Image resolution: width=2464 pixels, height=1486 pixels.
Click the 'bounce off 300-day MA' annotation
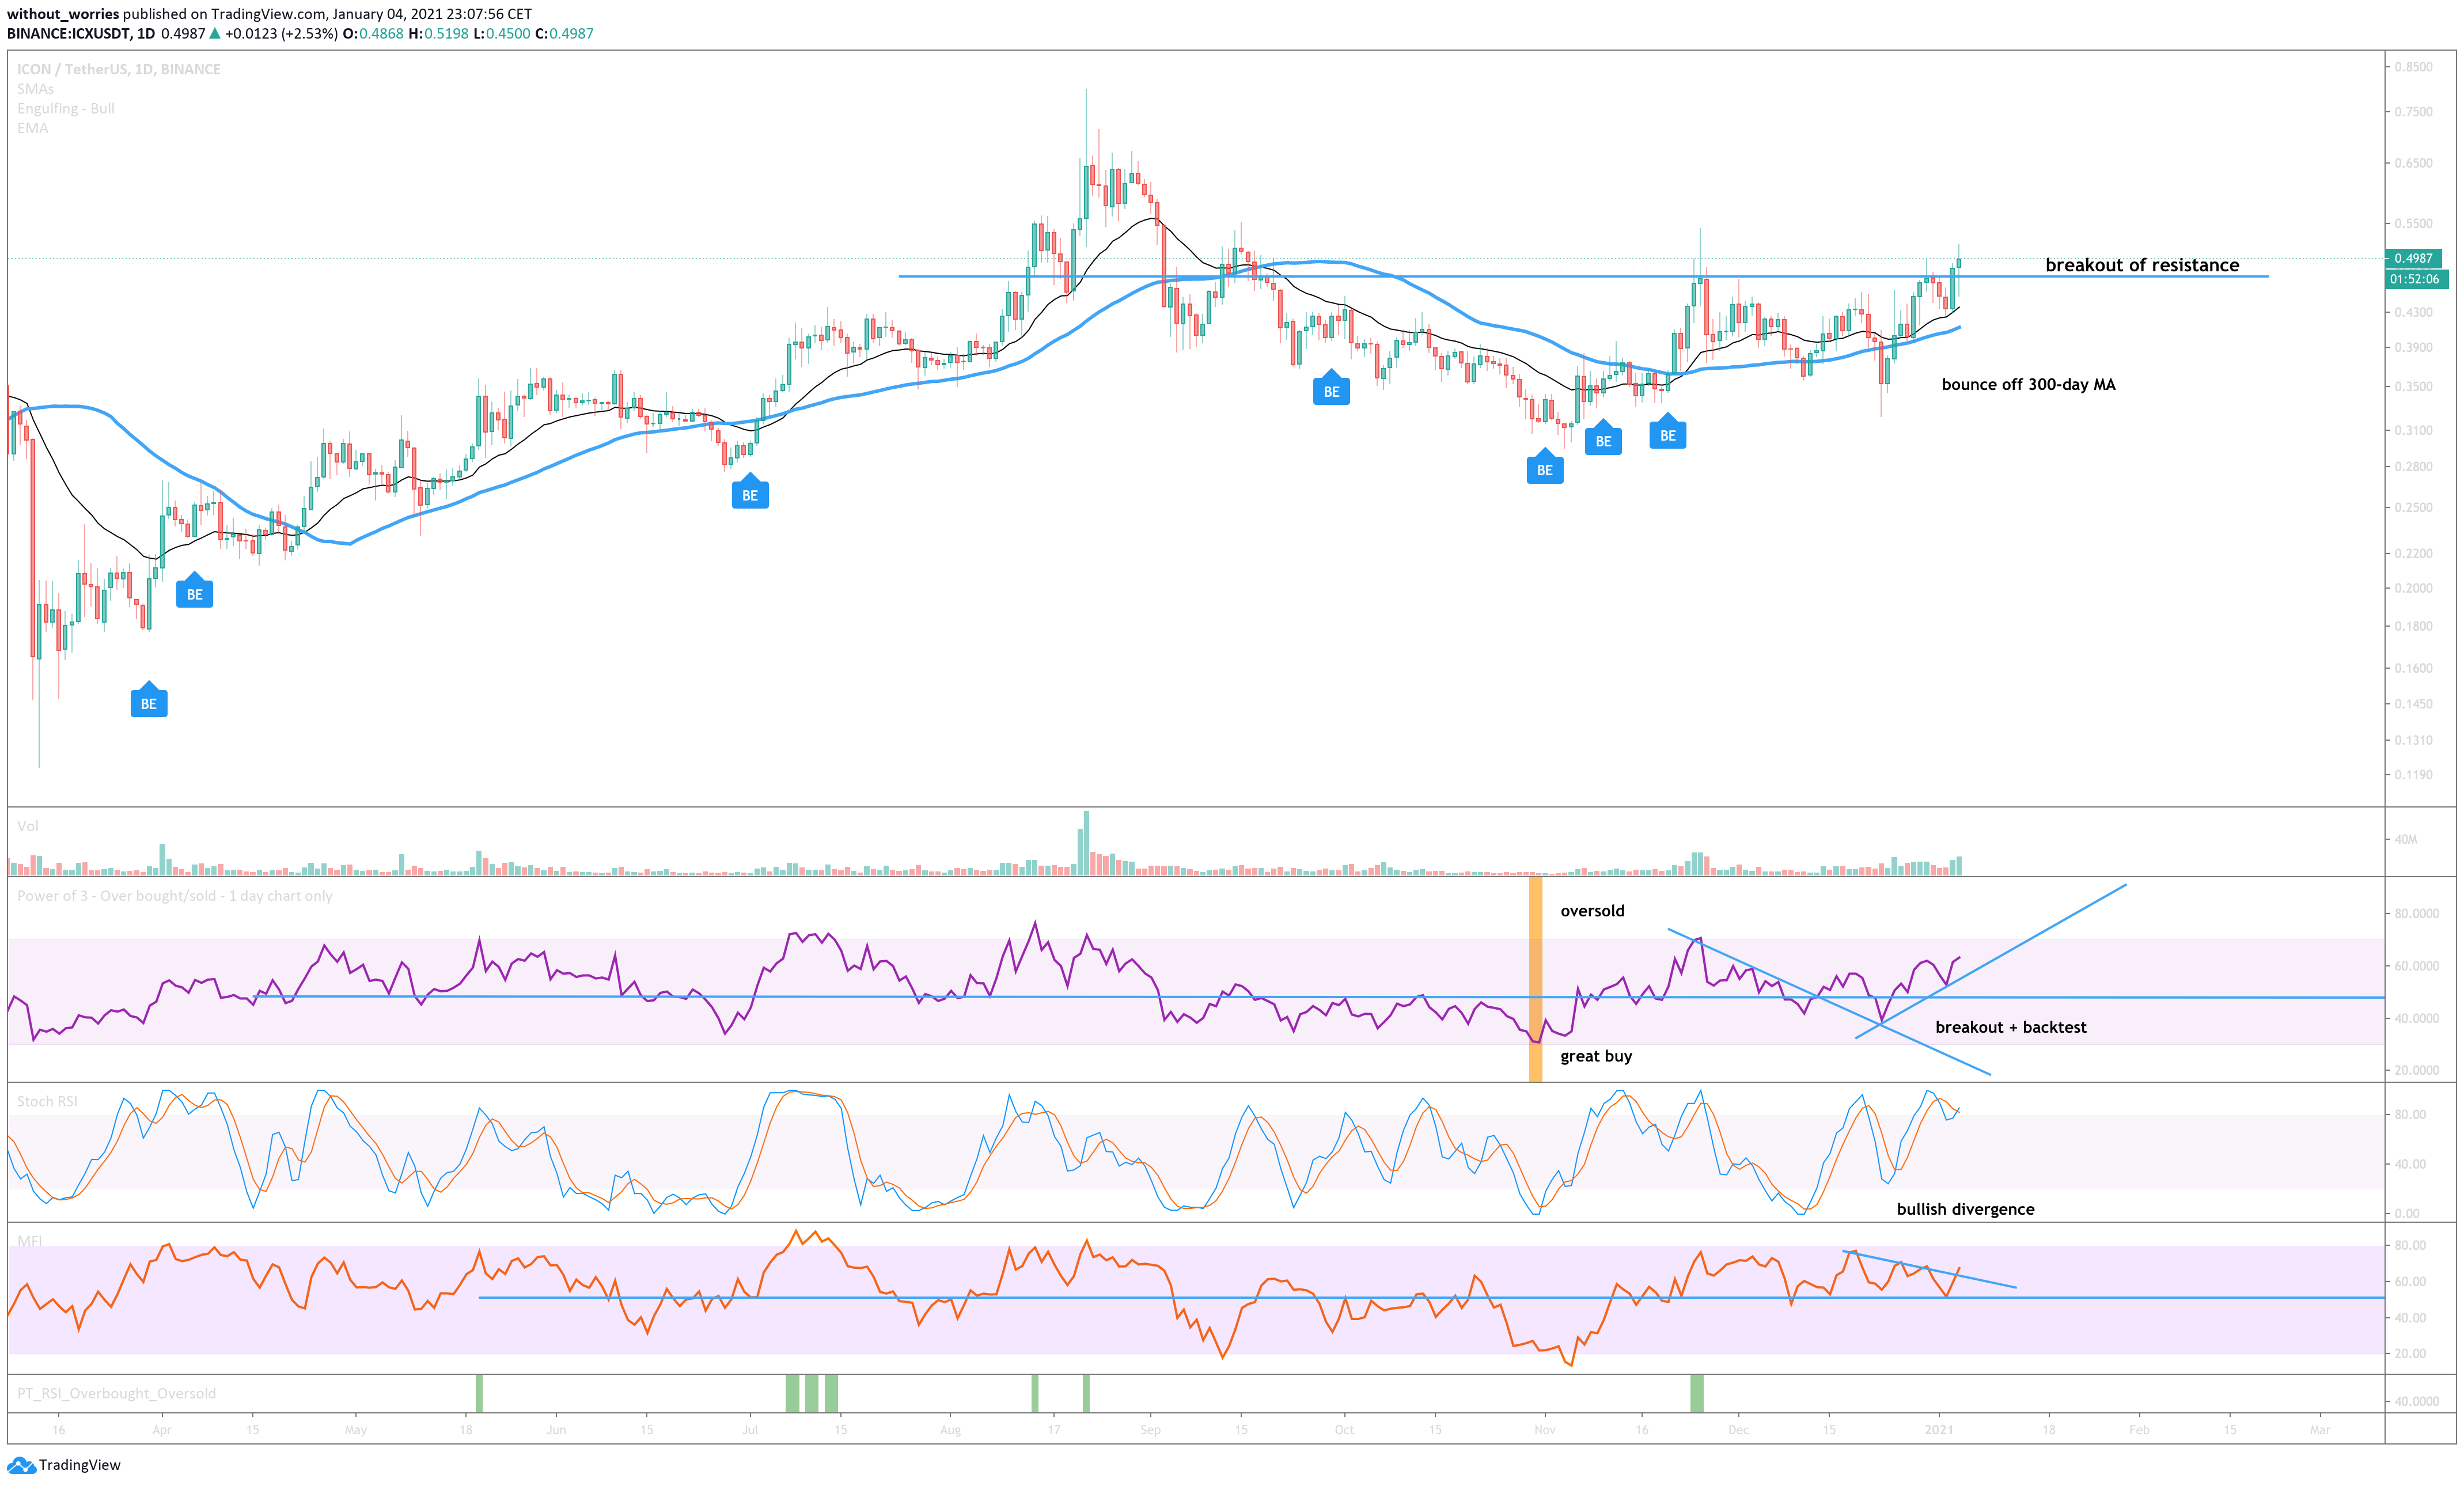tap(2028, 384)
